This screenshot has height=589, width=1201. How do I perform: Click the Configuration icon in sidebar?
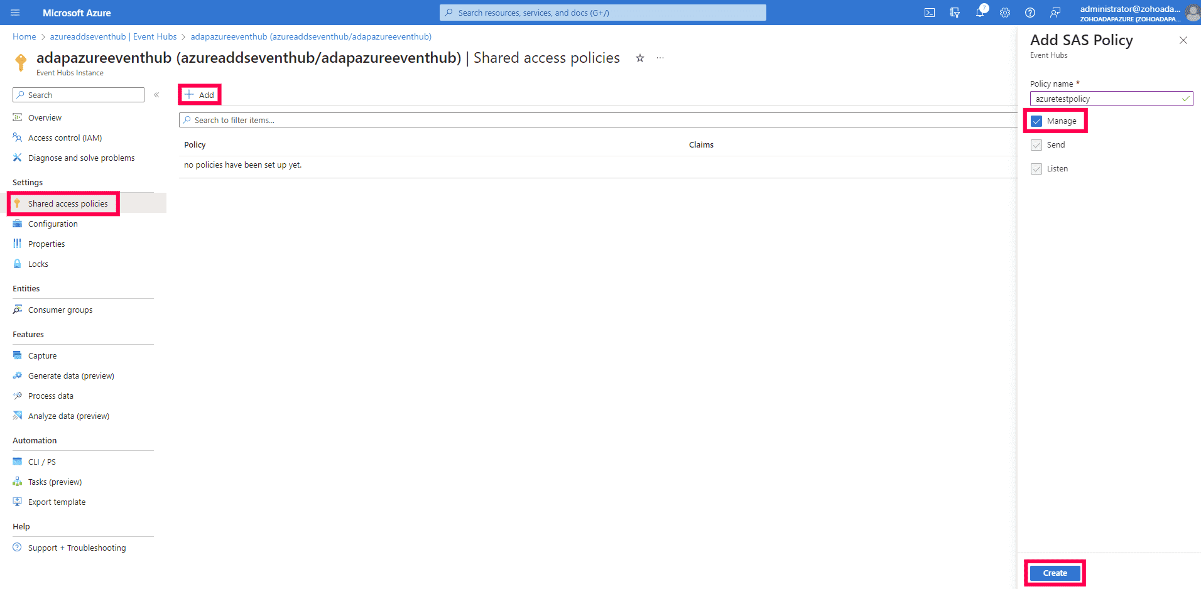click(18, 224)
